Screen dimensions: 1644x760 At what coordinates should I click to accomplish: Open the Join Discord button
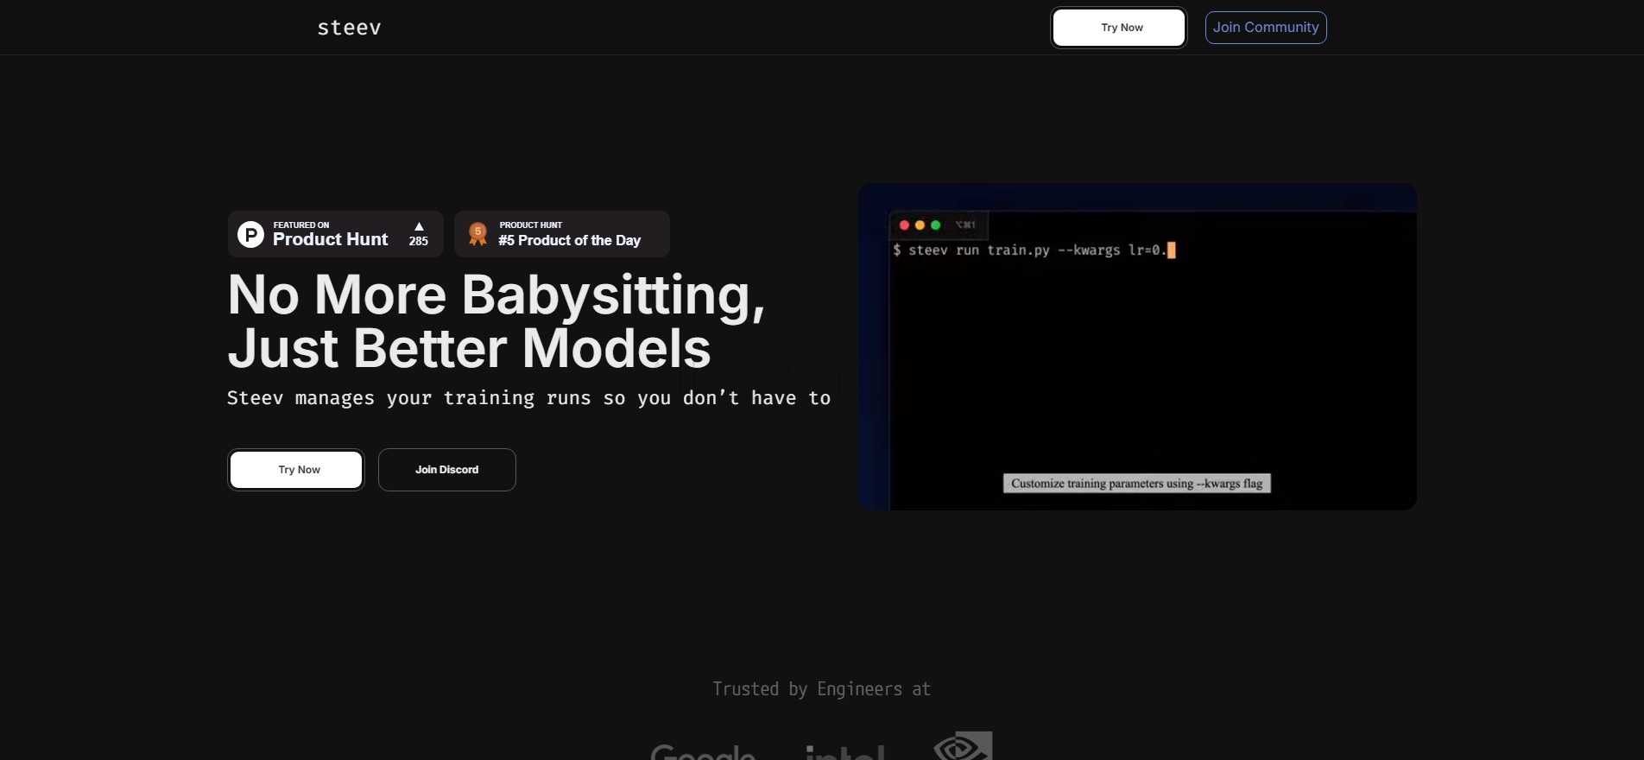(x=446, y=470)
